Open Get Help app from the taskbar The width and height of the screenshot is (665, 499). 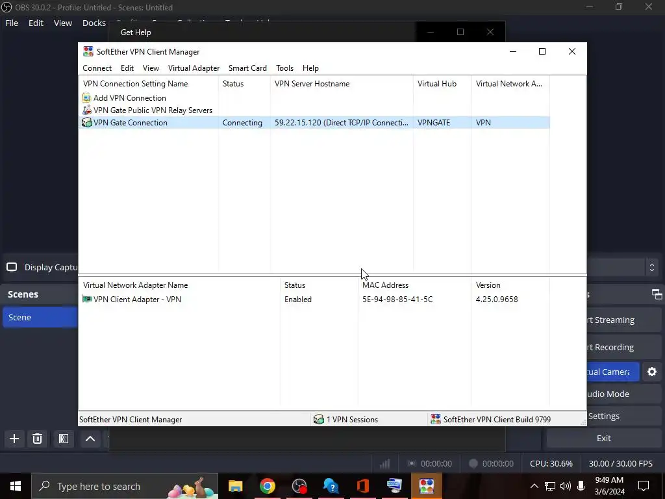(331, 486)
